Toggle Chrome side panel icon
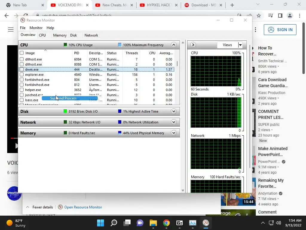306x230 pixels. click(280, 16)
